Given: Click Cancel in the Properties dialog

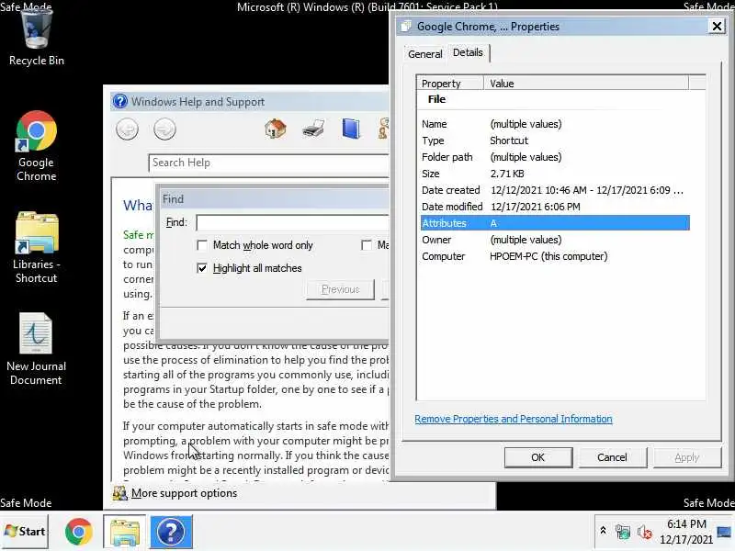Looking at the screenshot, I should click(x=612, y=457).
